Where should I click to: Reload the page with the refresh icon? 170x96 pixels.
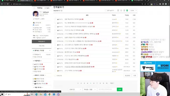tap(8, 4)
